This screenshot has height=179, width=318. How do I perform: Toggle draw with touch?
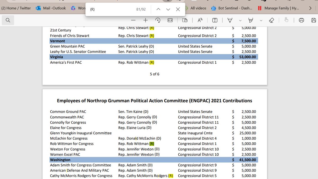tap(286, 20)
